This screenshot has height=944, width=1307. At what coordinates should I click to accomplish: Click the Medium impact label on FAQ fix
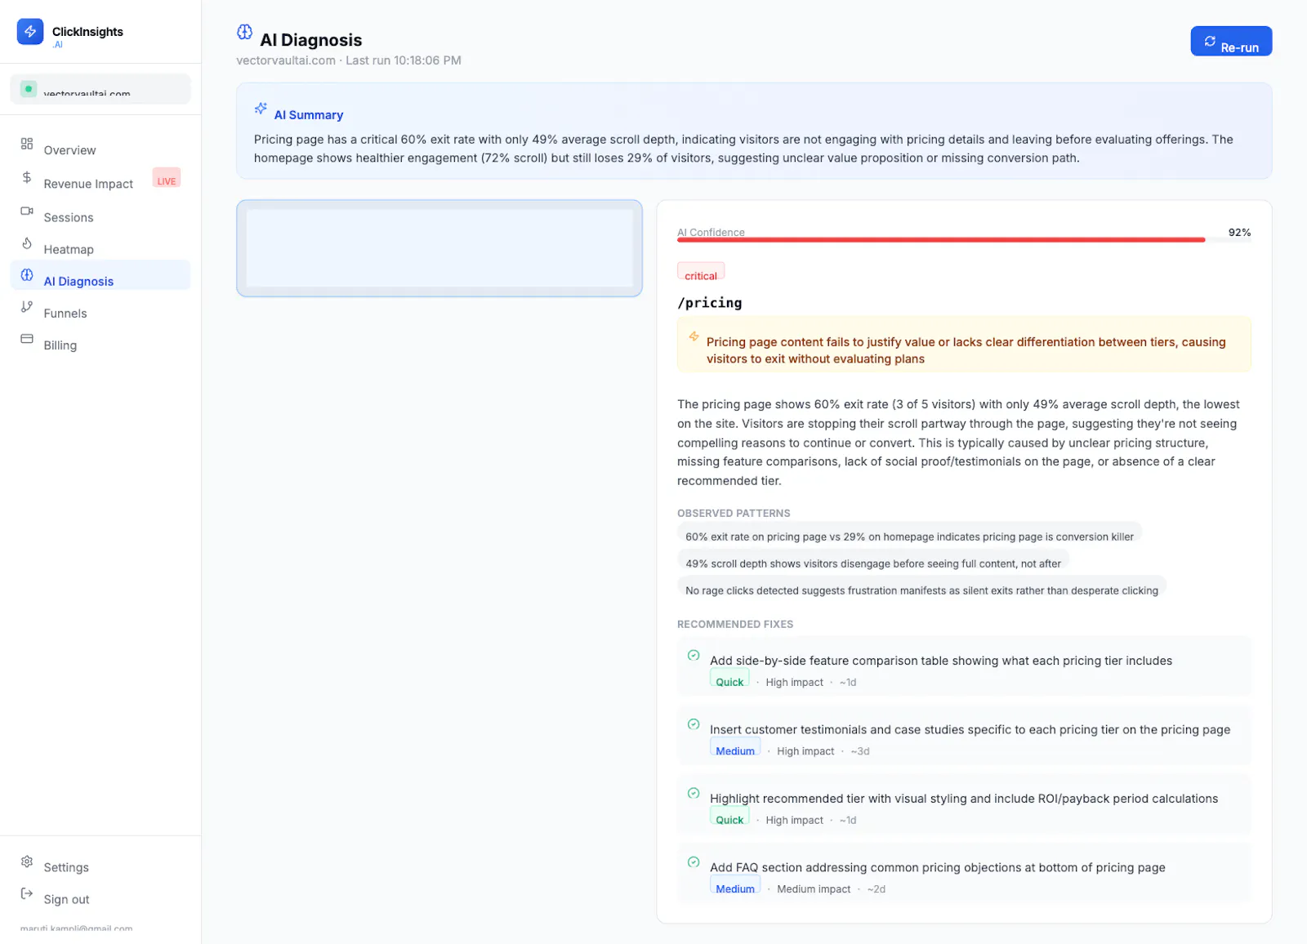tap(814, 889)
